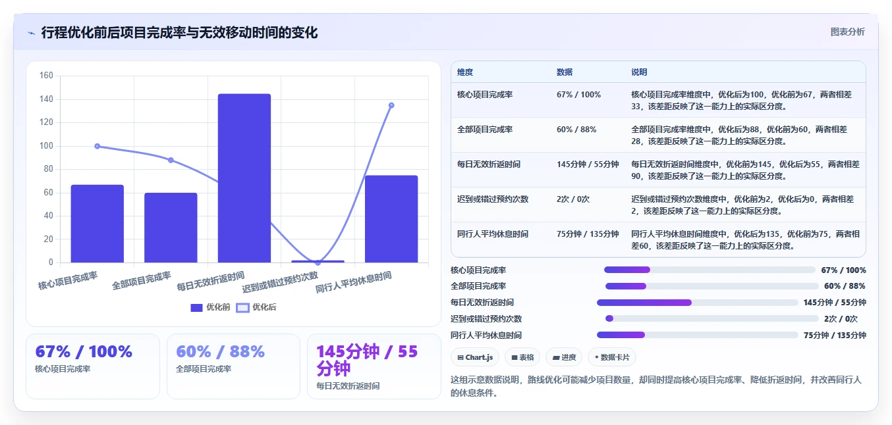Click the 同行人平均休息时间 progress bar
Viewport: 892px width, 425px height.
click(698, 335)
